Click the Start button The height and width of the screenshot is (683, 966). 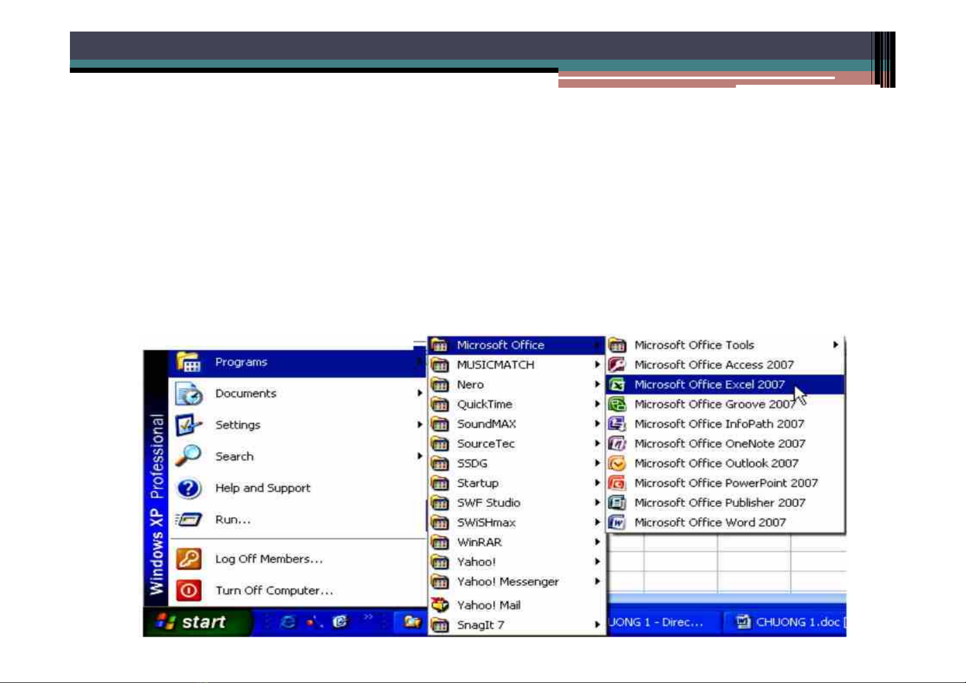point(196,622)
